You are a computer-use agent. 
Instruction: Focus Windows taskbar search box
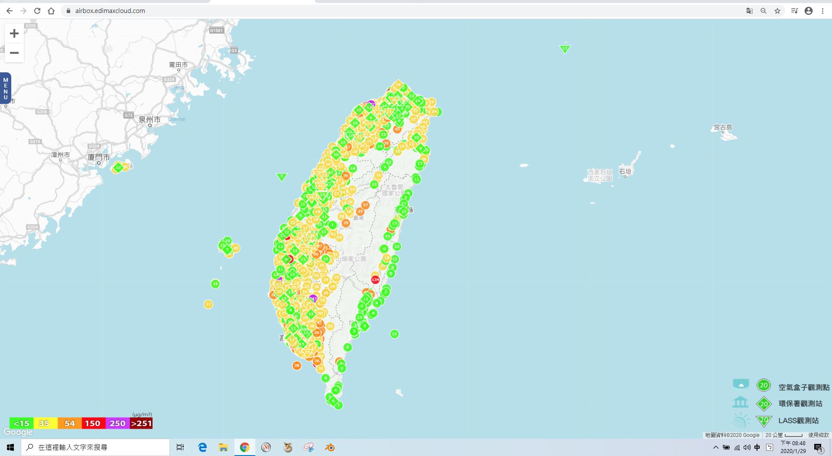[95, 447]
